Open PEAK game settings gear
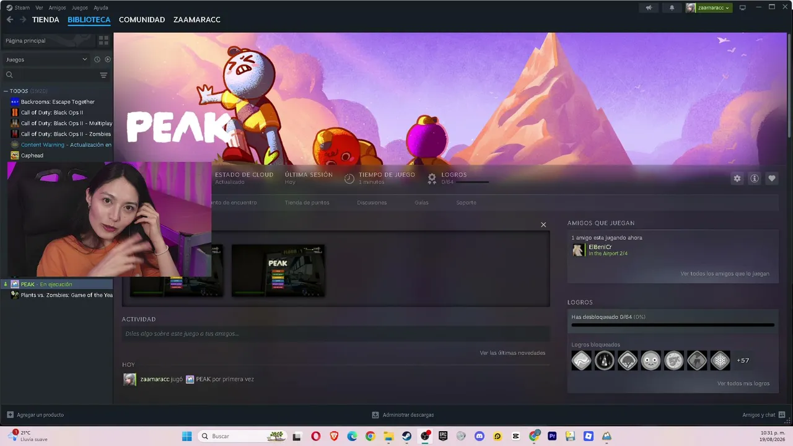Screen dimensions: 793x446 (737, 178)
